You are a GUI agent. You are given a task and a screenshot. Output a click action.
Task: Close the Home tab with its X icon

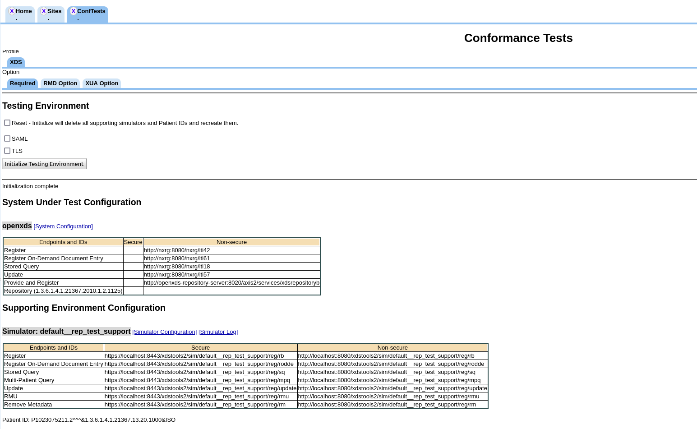(12, 11)
